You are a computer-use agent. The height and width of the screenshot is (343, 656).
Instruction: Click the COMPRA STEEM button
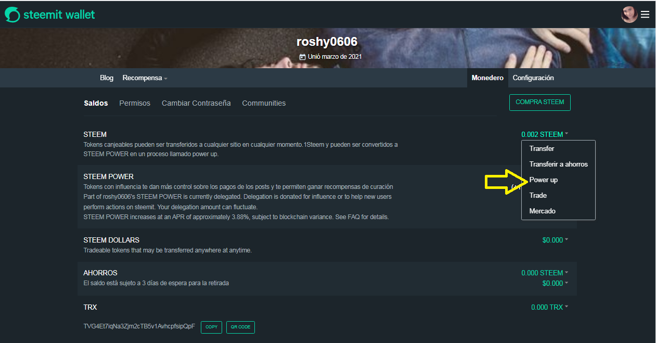tap(540, 103)
